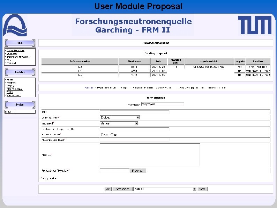
Task: Open the Download link in FRM2 menu
Action: [x=12, y=53]
